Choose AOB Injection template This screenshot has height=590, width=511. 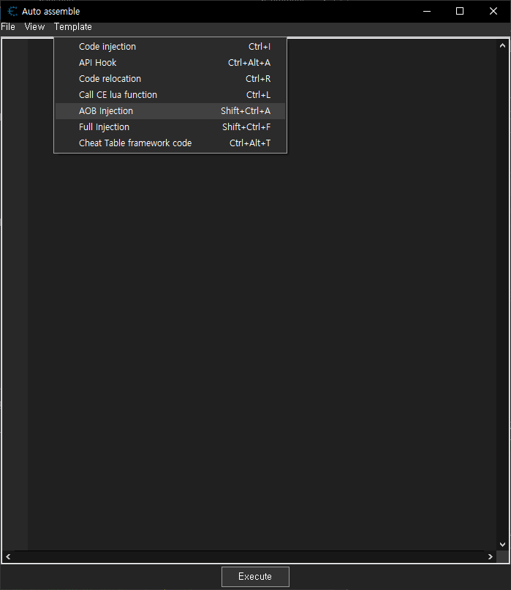coord(170,111)
